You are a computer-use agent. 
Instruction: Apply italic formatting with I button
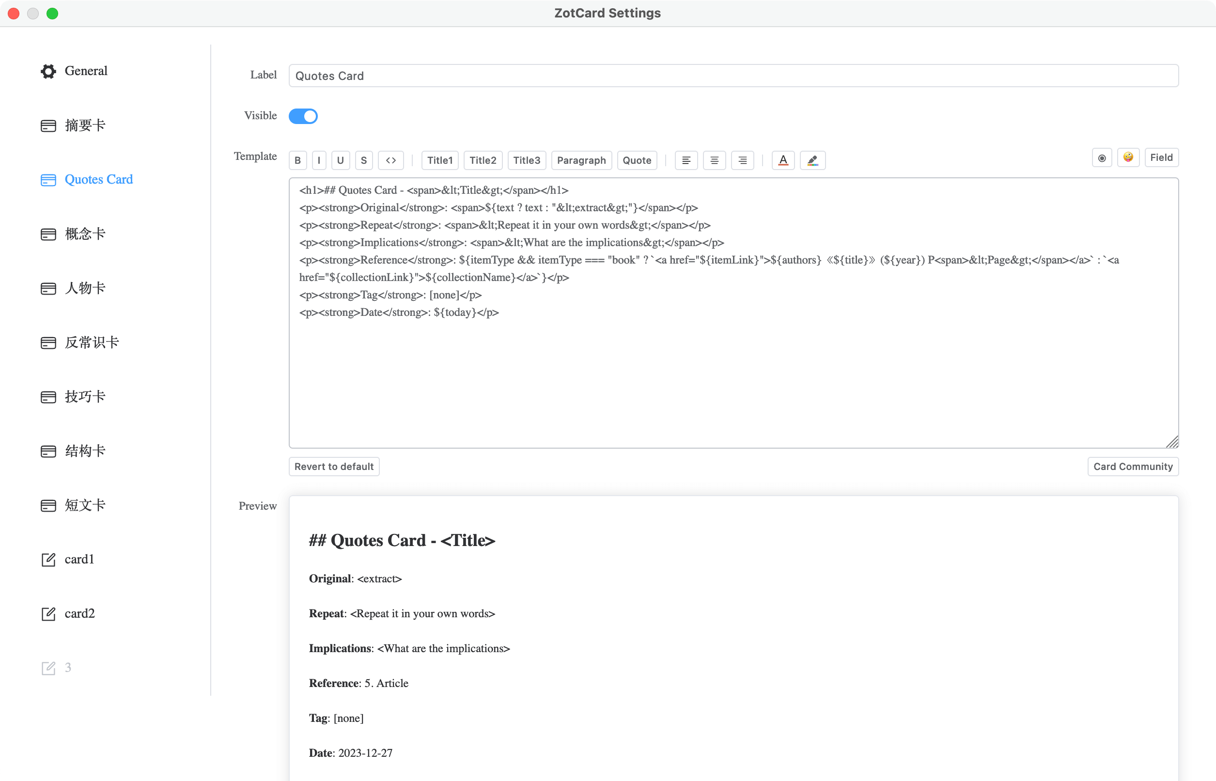319,160
